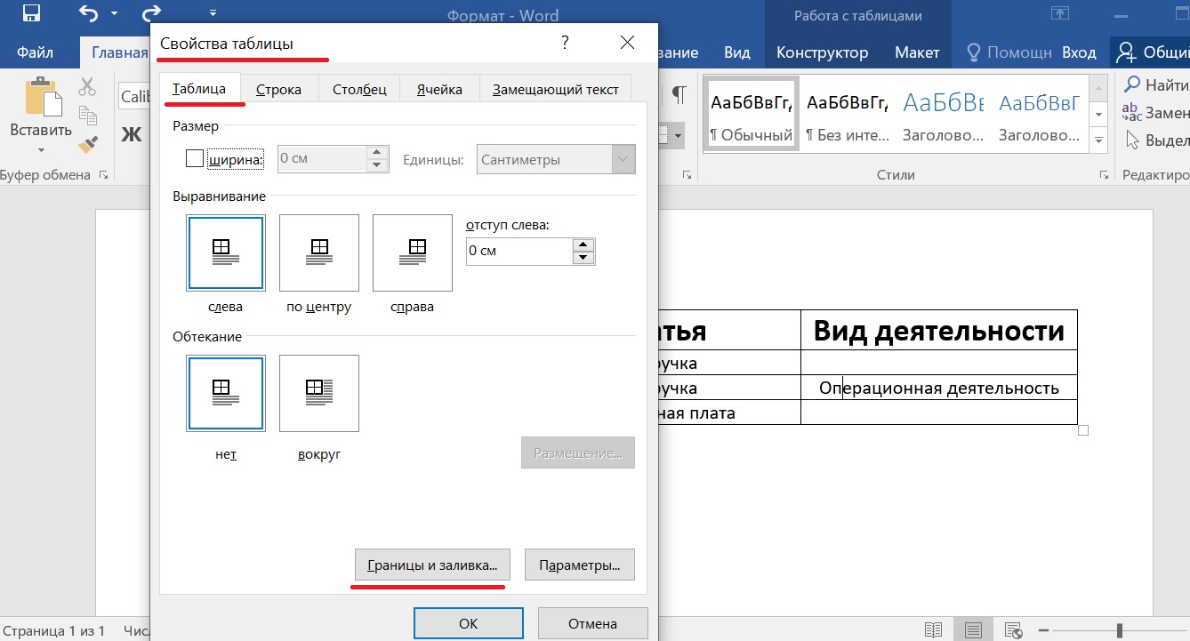Click the dialog help question mark

pyautogui.click(x=565, y=43)
